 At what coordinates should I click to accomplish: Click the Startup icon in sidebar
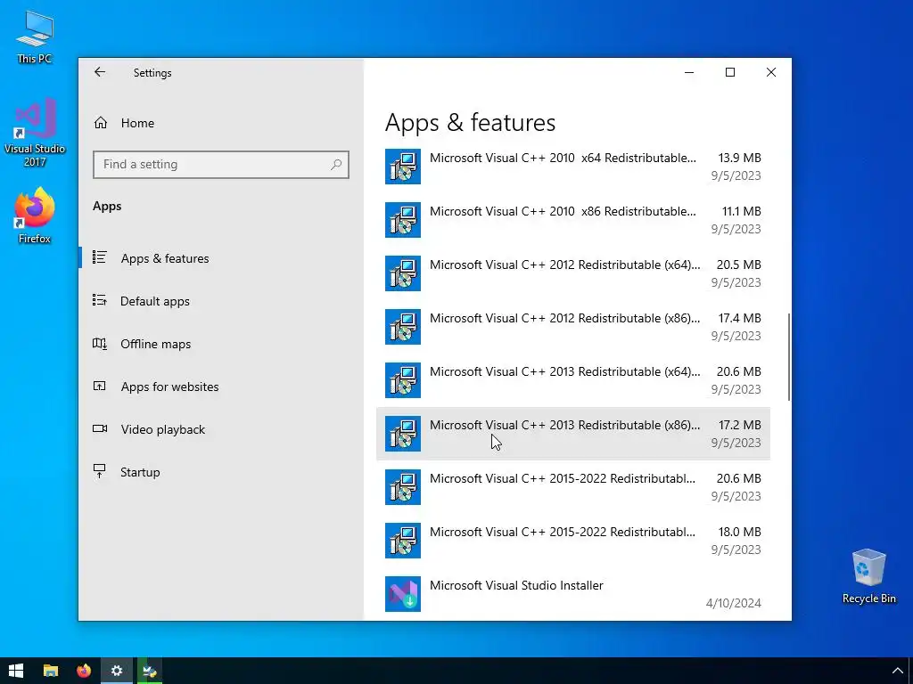click(x=100, y=471)
